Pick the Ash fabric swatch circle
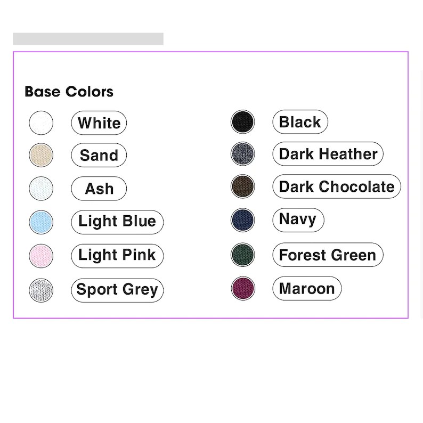423x423 pixels. [41, 188]
